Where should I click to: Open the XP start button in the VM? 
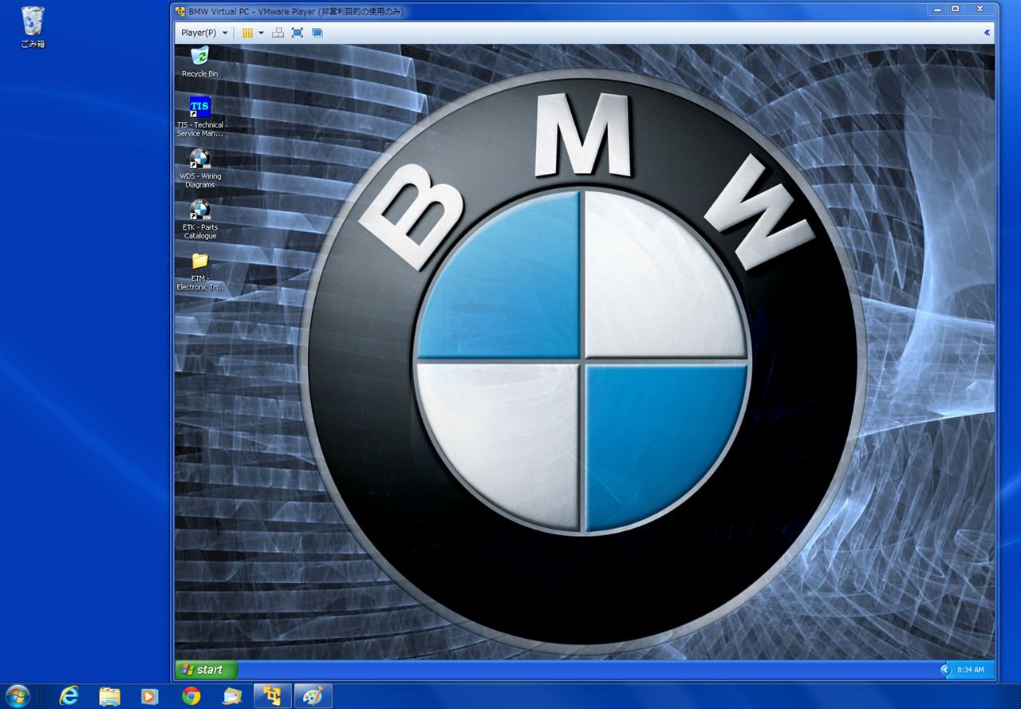tap(206, 670)
